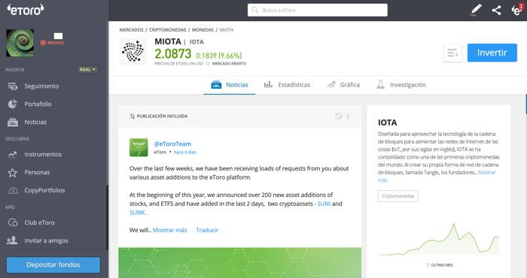Click the pin icon by Publicación incluida
This screenshot has width=527, height=278.
(x=132, y=116)
